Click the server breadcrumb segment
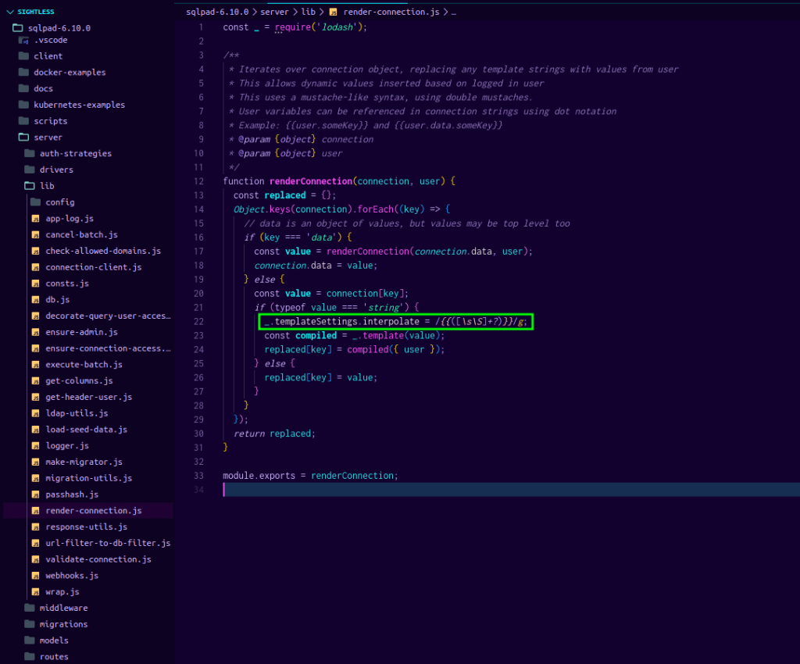Image resolution: width=800 pixels, height=664 pixels. coord(274,12)
